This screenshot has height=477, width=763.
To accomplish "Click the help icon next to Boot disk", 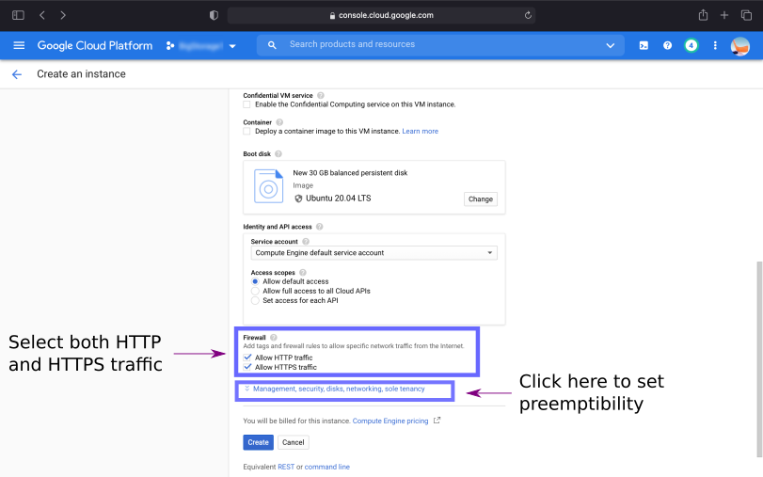I will tap(278, 153).
